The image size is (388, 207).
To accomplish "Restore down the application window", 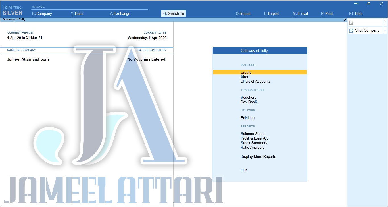I will pos(368,4).
